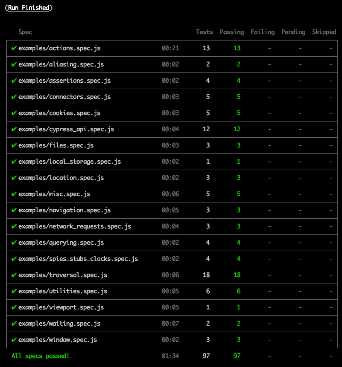The width and height of the screenshot is (342, 367).
Task: Click the green checkmark beside examples/traversal.spec.js
Action: (x=14, y=275)
